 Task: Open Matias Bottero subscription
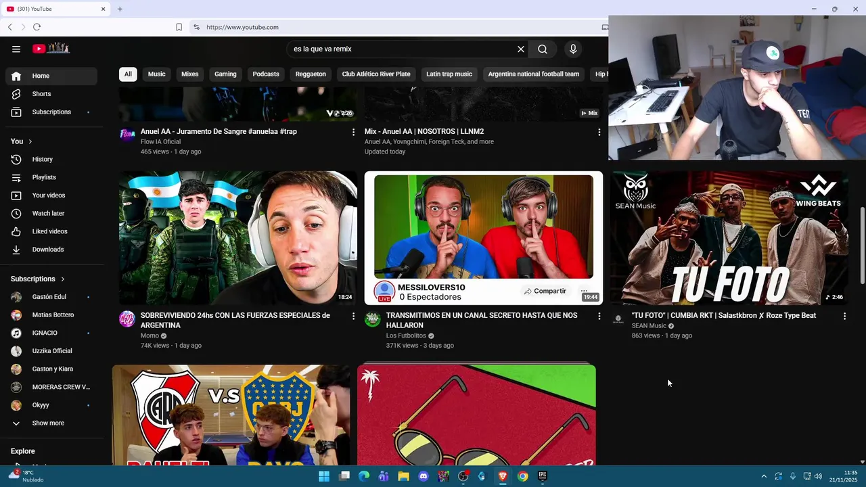51,315
